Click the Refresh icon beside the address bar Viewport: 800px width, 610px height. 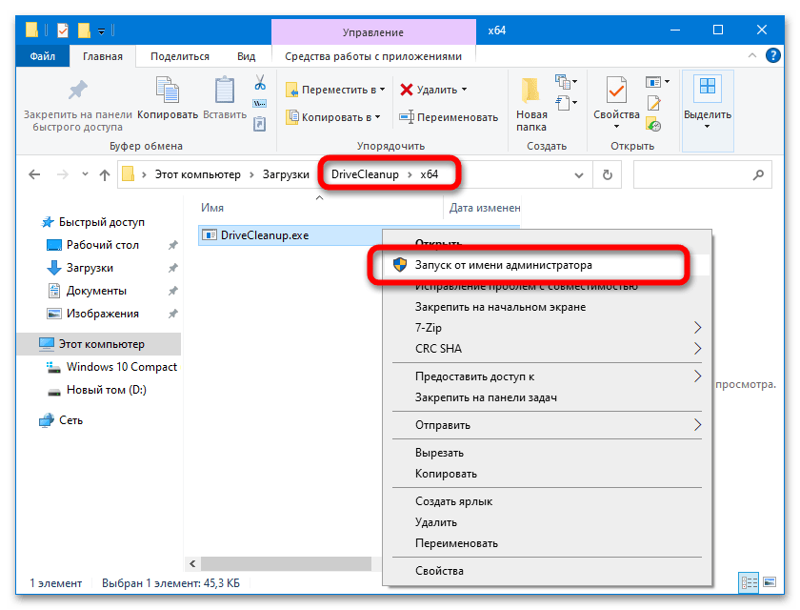[608, 175]
